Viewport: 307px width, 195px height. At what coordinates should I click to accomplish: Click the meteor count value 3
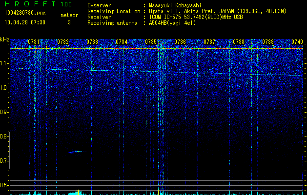click(69, 22)
